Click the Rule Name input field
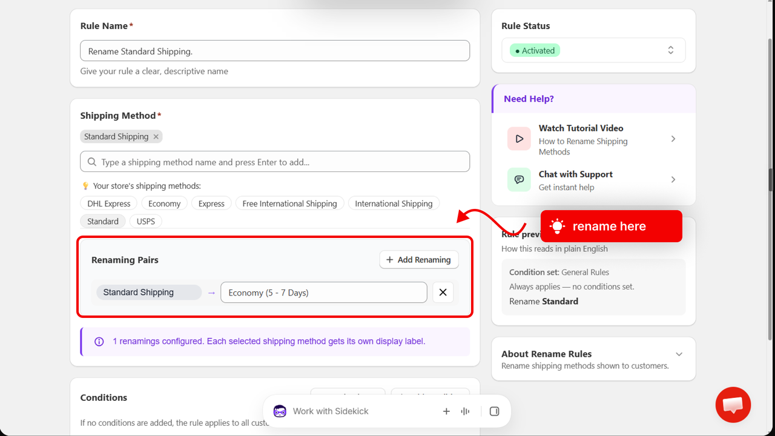 coord(275,51)
